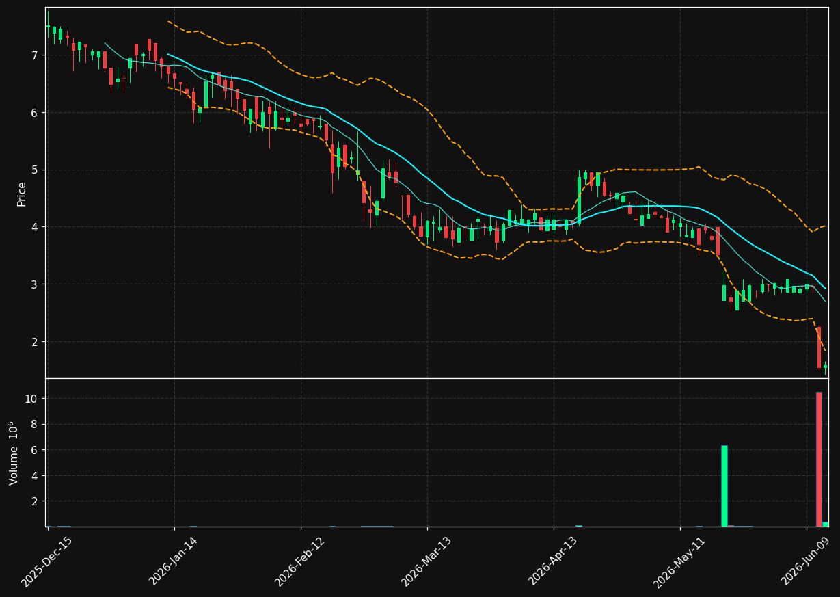Viewport: 840px width, 597px height.
Task: Click the 2025-Dec-15 date label
Action: (x=46, y=562)
